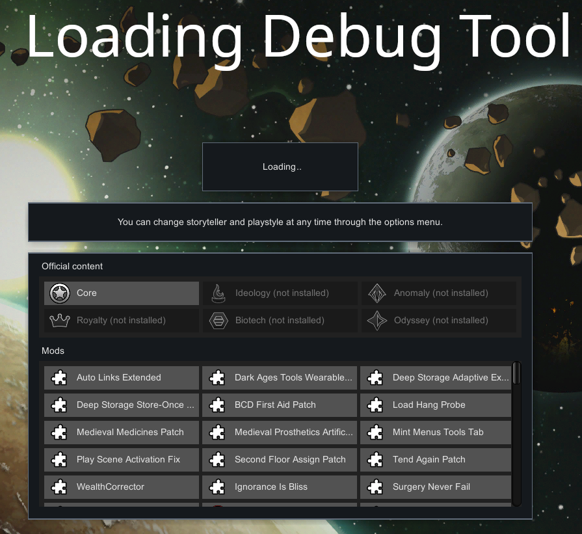The height and width of the screenshot is (534, 582).
Task: Open the Auto Links Extended mod entry
Action: click(x=122, y=378)
